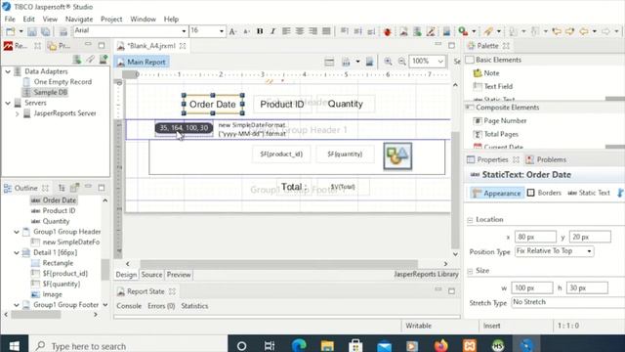Open the Window menu
Screen dimensions: 625x352
click(x=144, y=19)
